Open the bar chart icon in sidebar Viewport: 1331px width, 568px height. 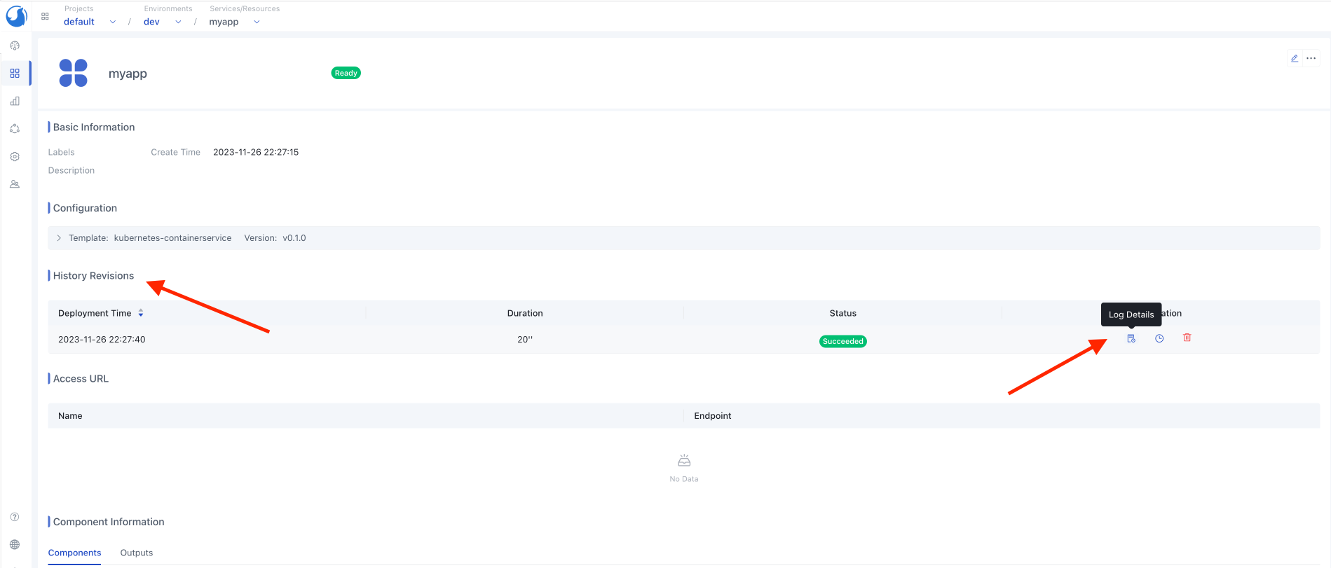pyautogui.click(x=15, y=101)
